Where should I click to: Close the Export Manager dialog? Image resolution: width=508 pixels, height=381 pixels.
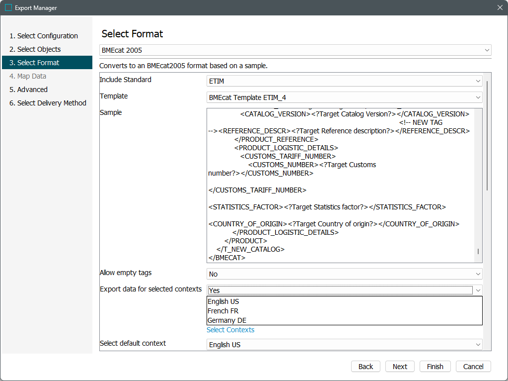coord(500,7)
